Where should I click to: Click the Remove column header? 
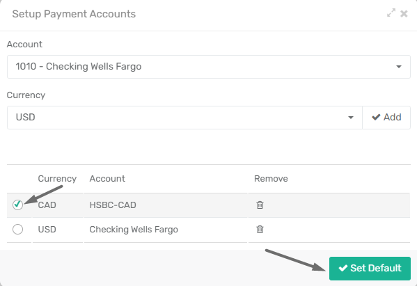pos(271,179)
